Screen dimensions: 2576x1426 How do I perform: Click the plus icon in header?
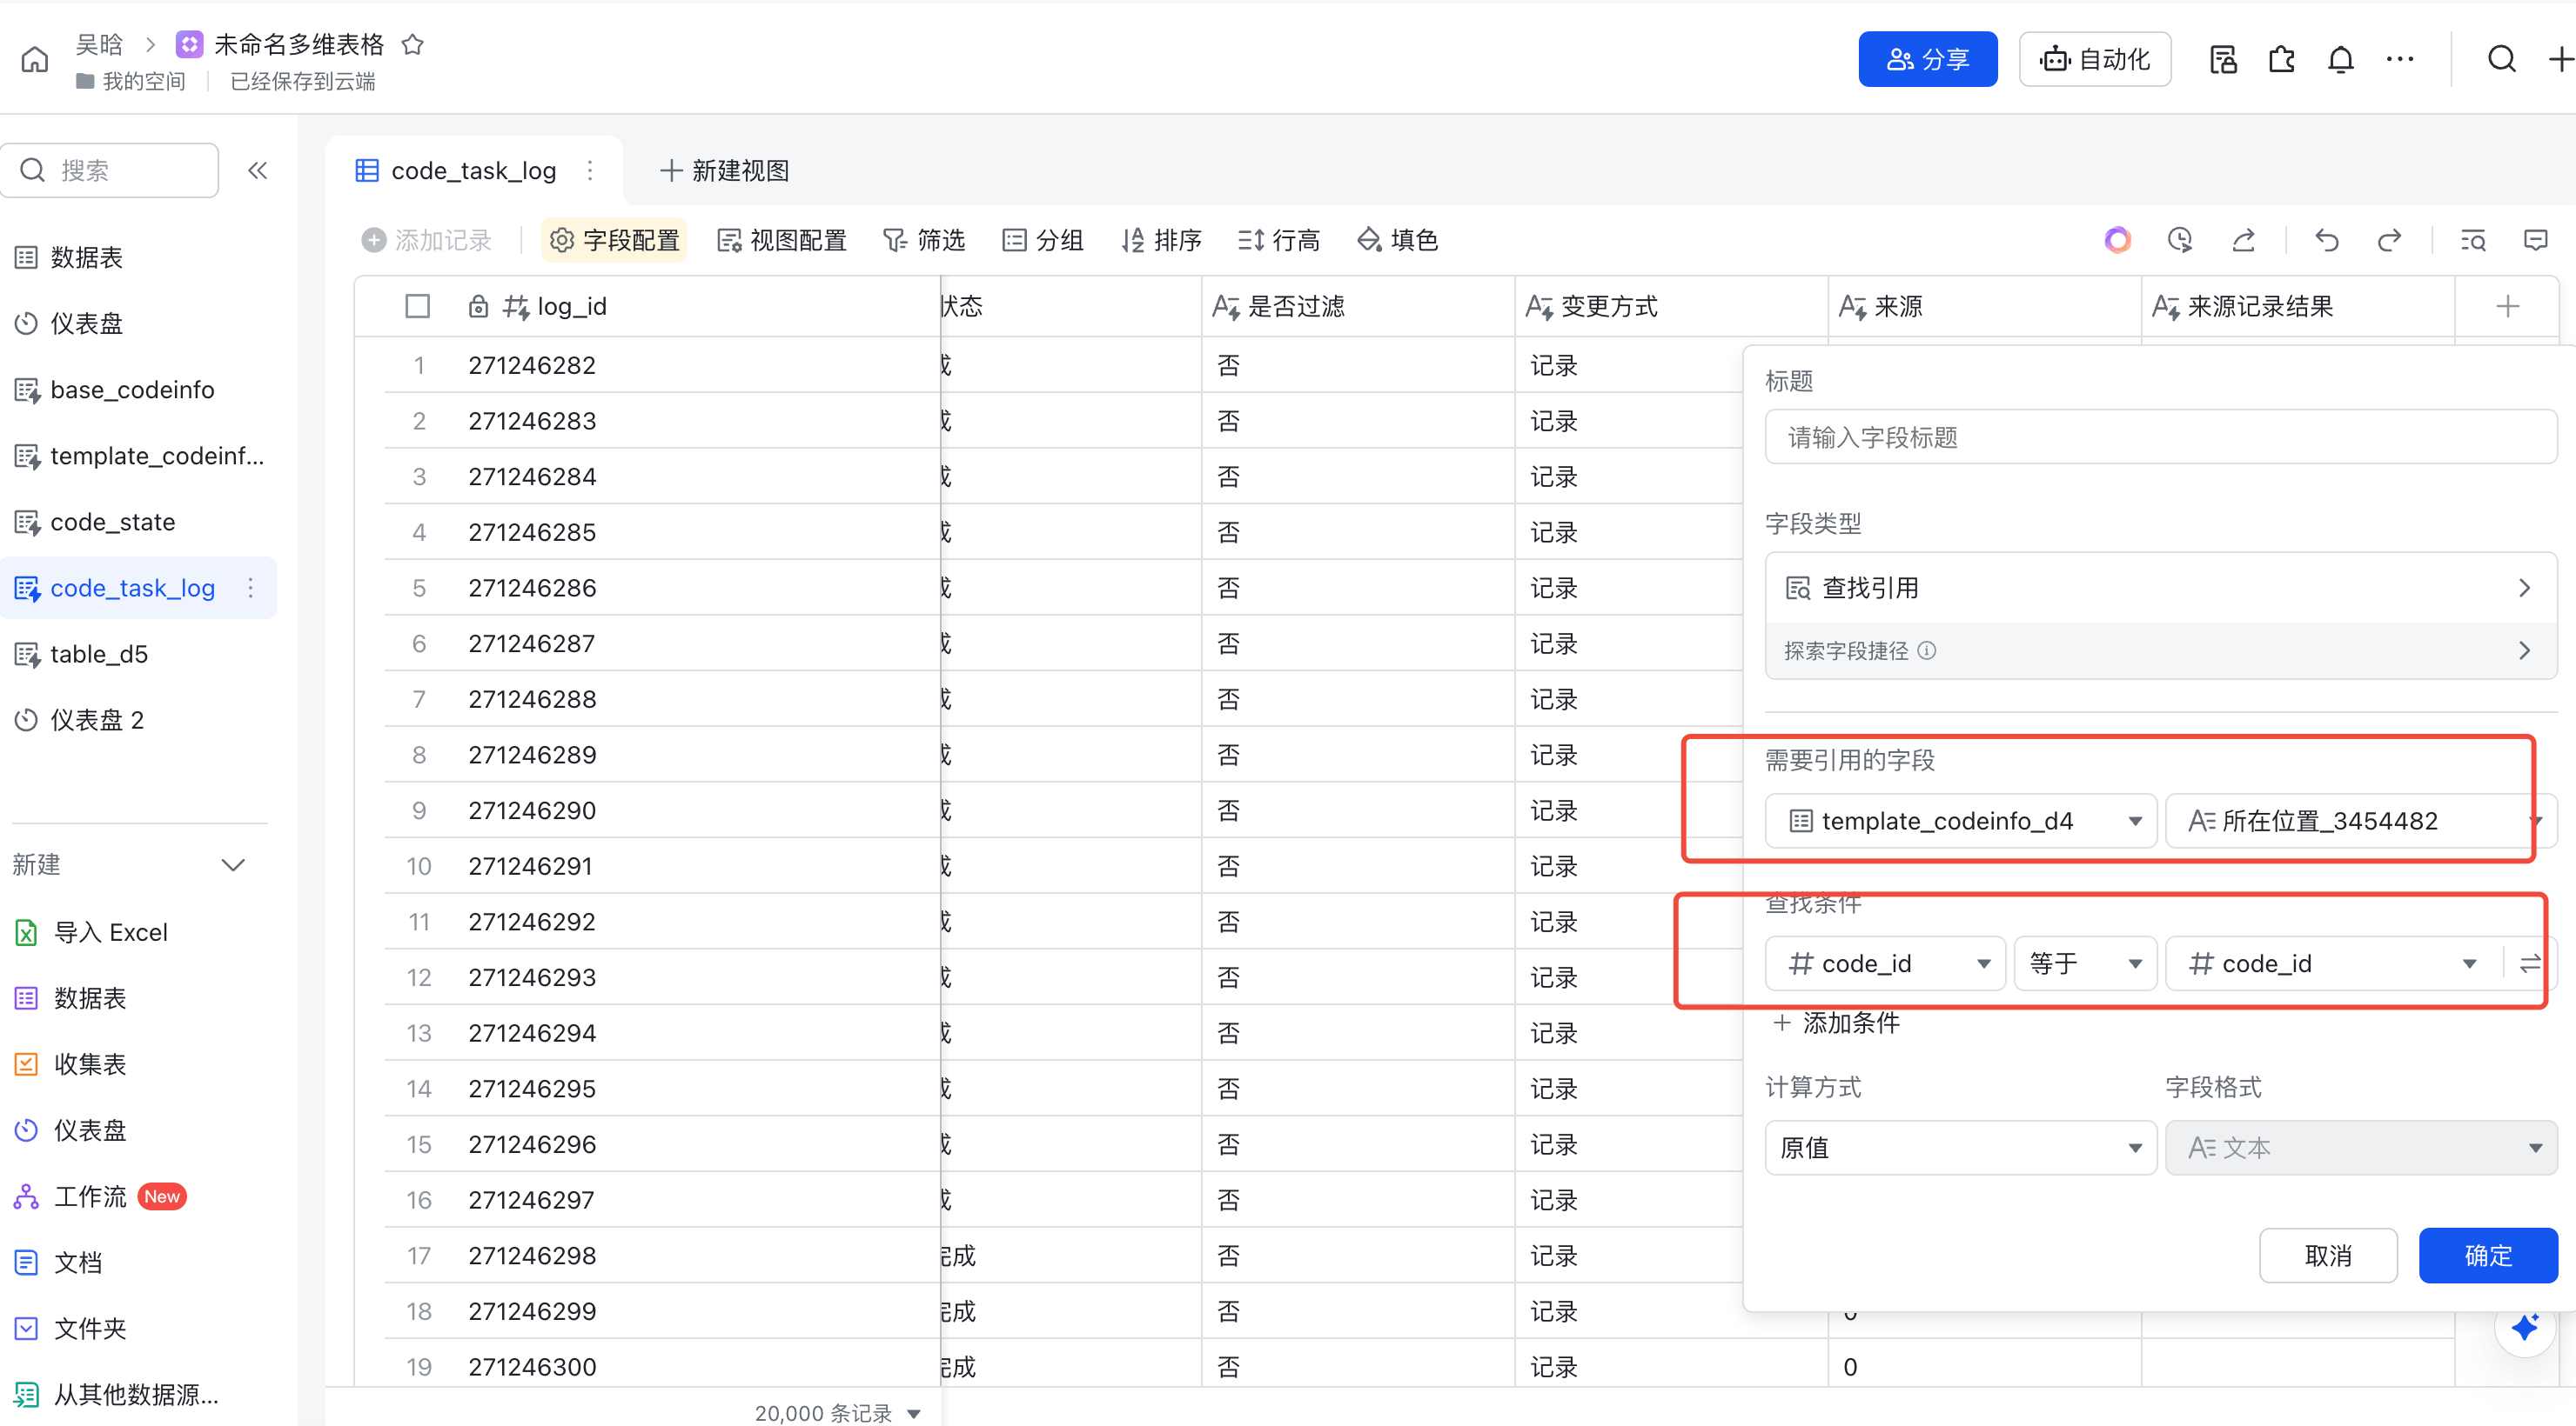pyautogui.click(x=2561, y=59)
